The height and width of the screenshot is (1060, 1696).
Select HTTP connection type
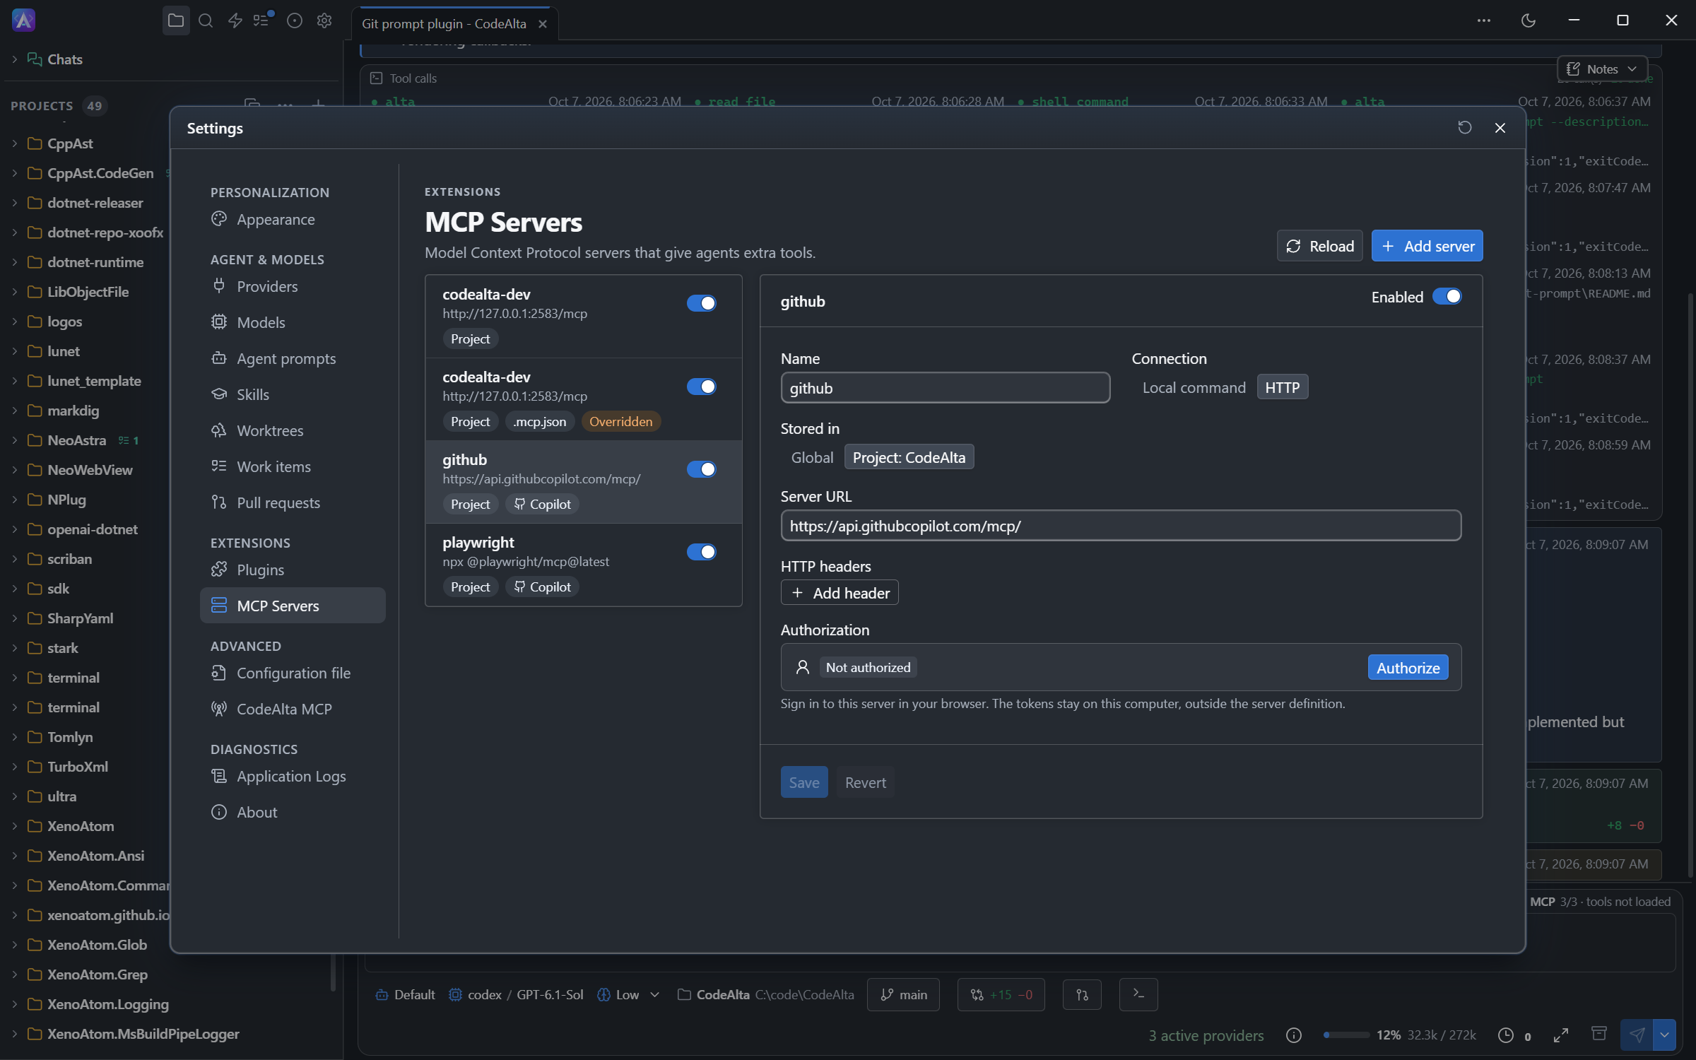click(x=1282, y=387)
